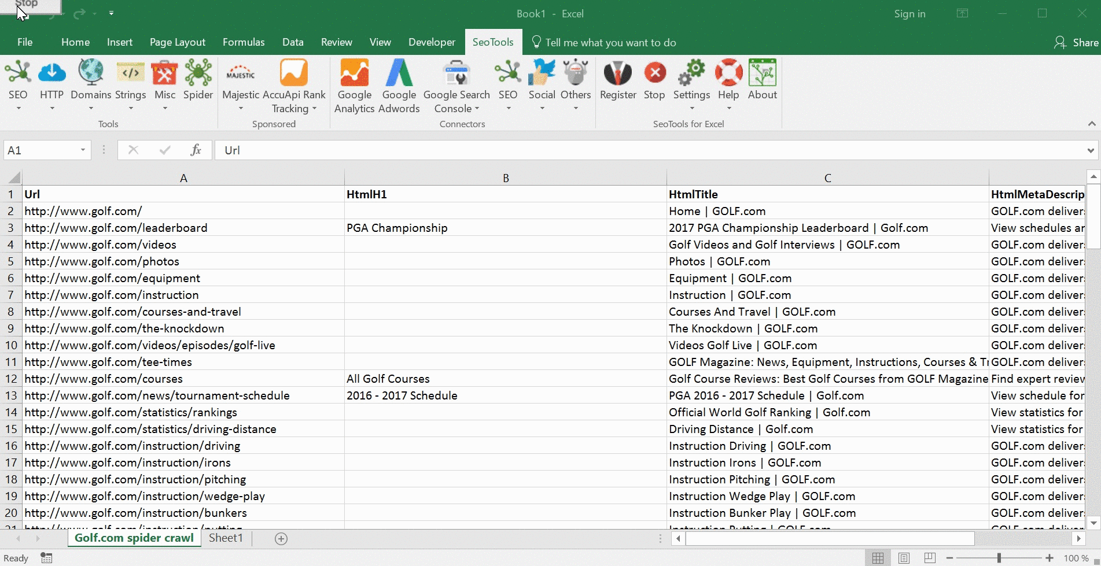1101x566 pixels.
Task: Switch to the Insert ribbon tab
Action: coord(120,42)
